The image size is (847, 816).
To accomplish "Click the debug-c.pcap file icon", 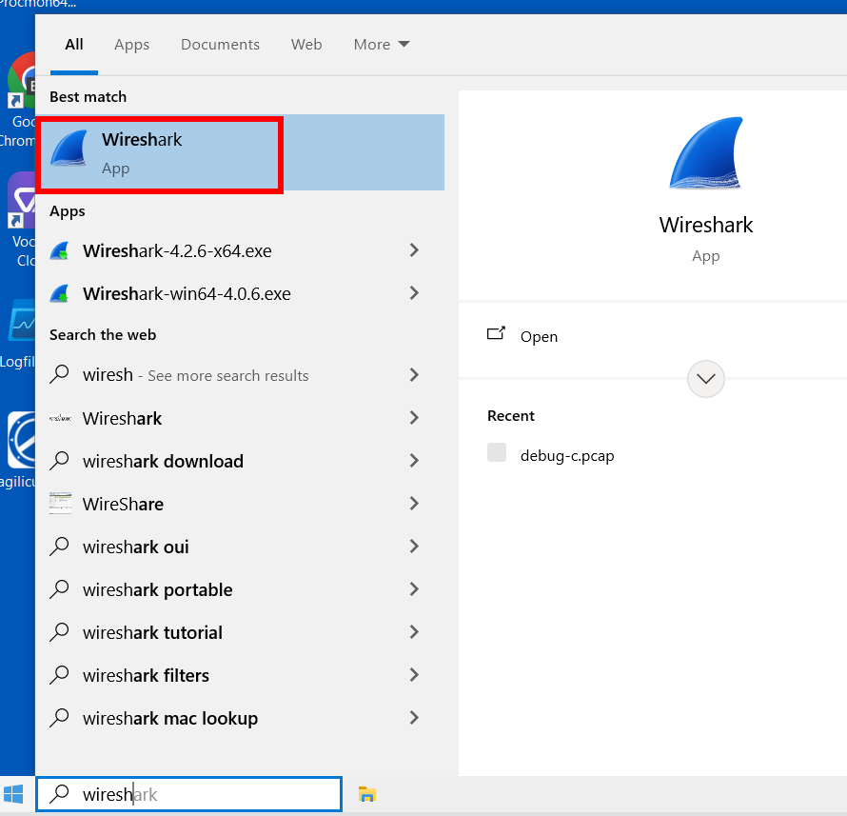I will (497, 454).
